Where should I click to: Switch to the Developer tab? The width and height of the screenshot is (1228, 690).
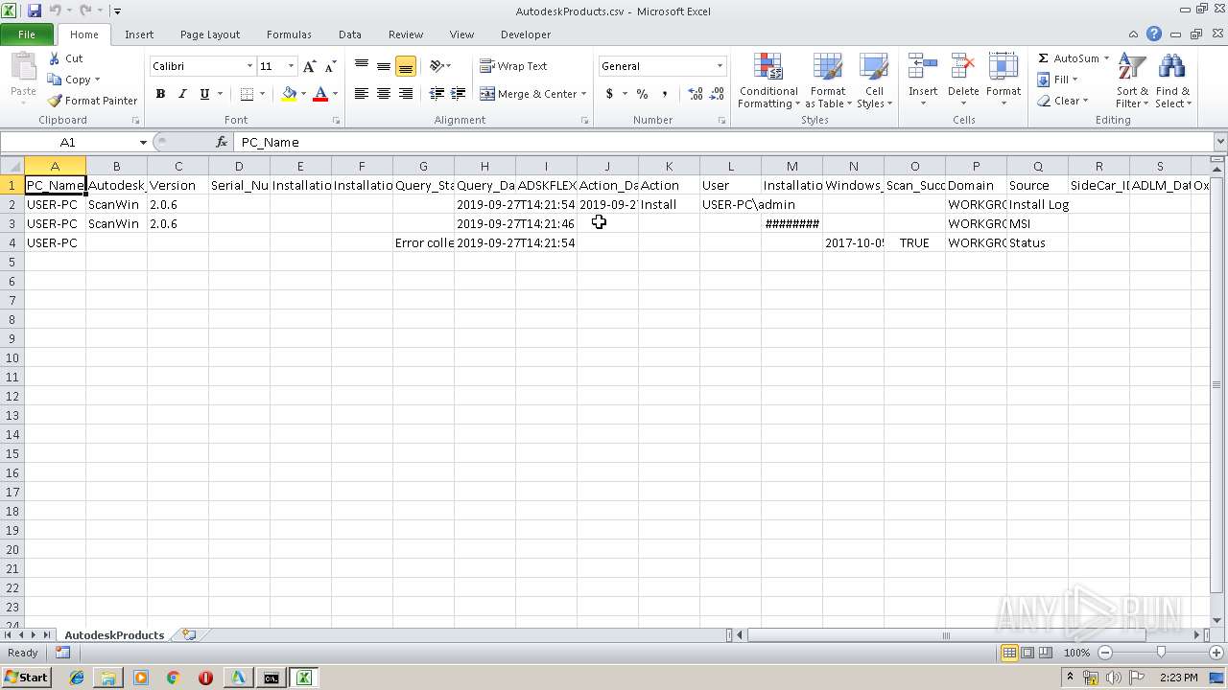(x=526, y=34)
